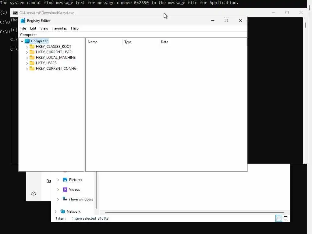
Task: Click the Pictures icon in File Explorer sidebar
Action: tap(65, 180)
